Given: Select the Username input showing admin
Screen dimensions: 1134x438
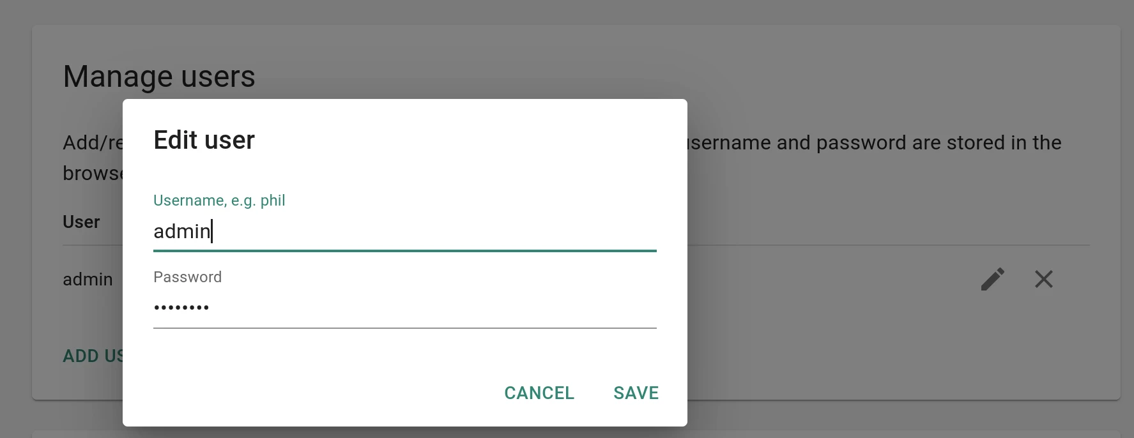Looking at the screenshot, I should (x=404, y=232).
